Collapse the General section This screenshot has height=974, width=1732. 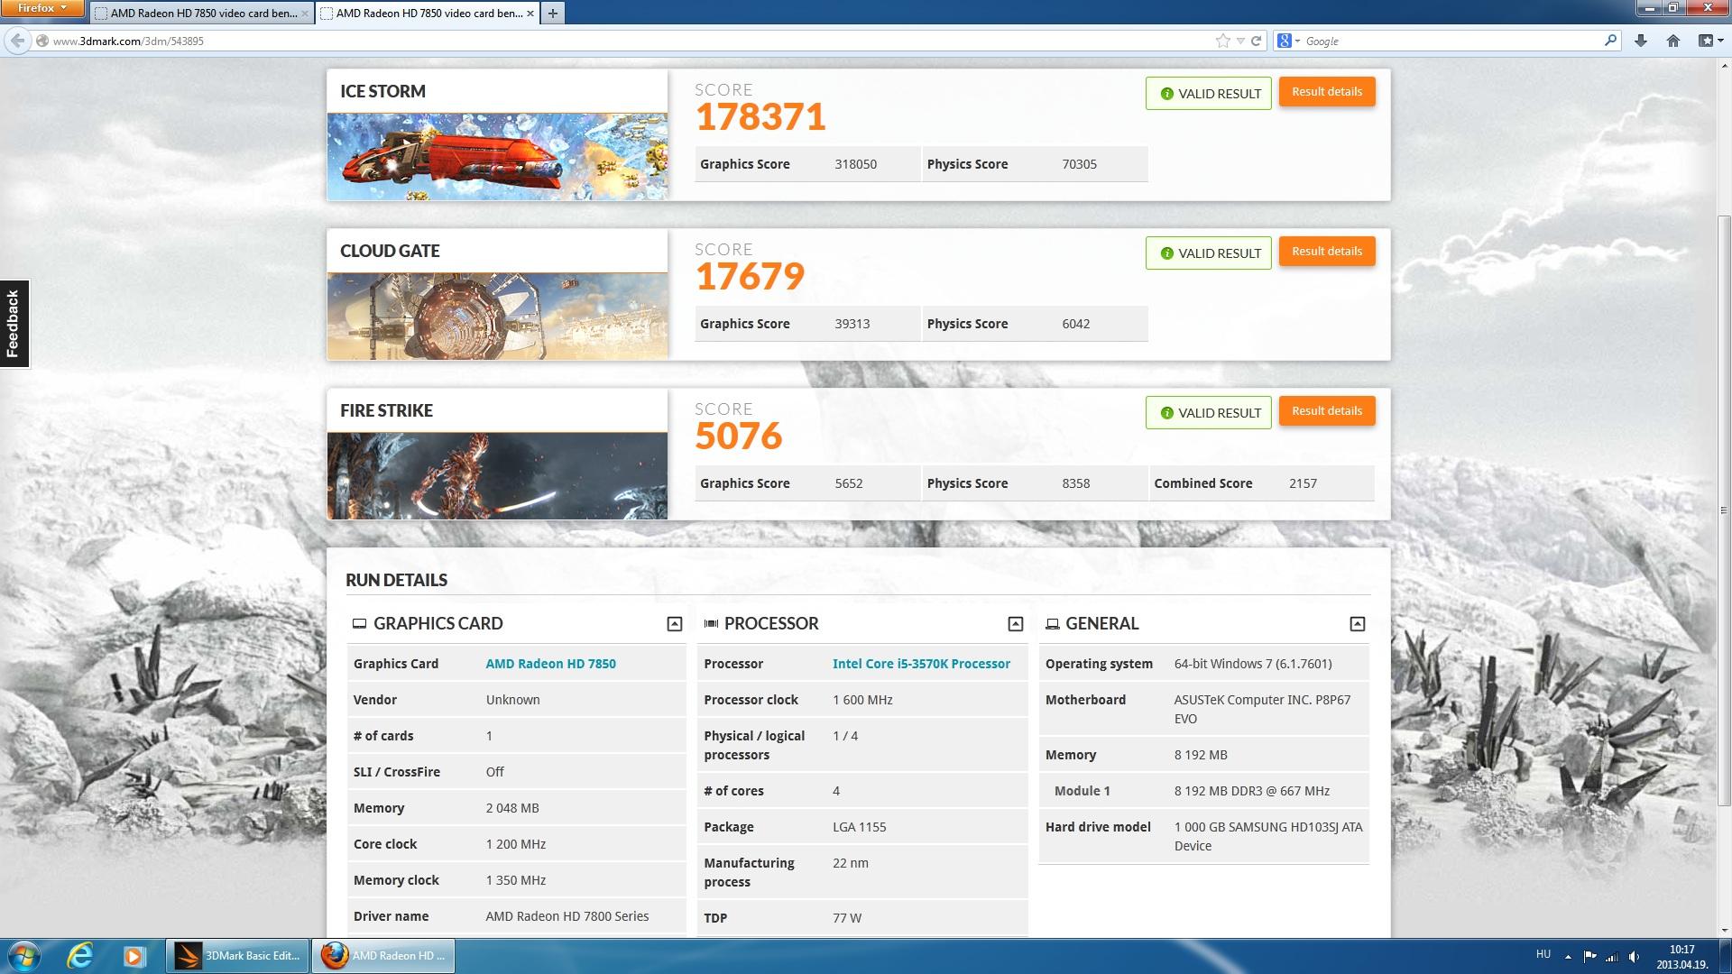coord(1357,624)
